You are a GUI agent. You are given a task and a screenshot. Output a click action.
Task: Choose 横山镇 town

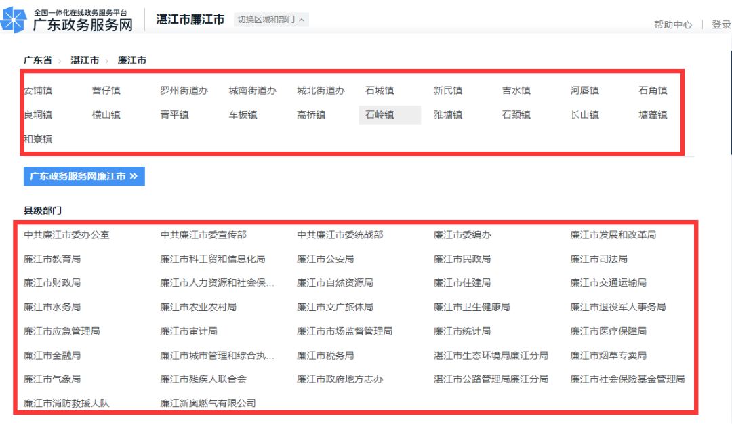pyautogui.click(x=106, y=114)
